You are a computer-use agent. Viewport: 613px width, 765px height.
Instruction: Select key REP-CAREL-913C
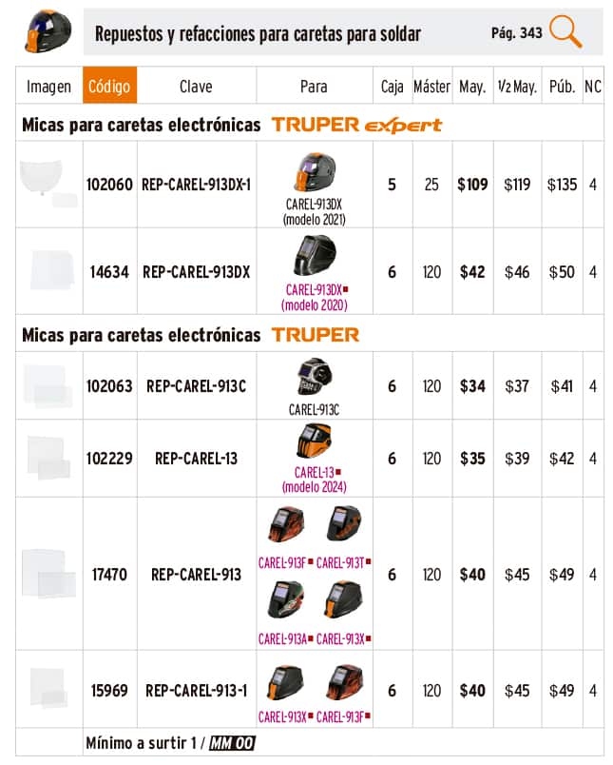coord(196,386)
